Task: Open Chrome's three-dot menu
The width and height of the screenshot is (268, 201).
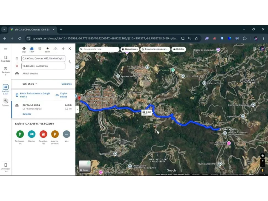Action: pyautogui.click(x=263, y=38)
